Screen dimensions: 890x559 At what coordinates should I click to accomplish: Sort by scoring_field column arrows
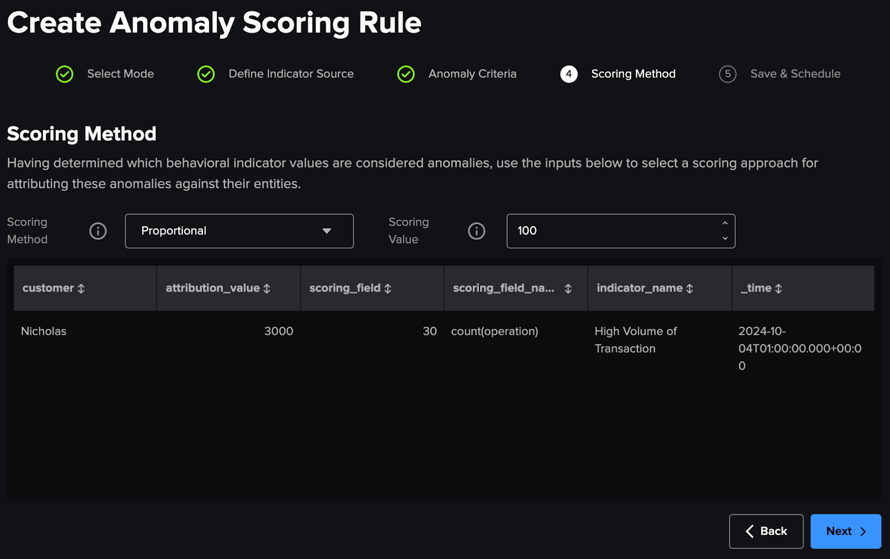(388, 288)
